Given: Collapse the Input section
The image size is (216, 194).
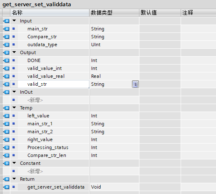Looking at the screenshot, I should point(14,21).
